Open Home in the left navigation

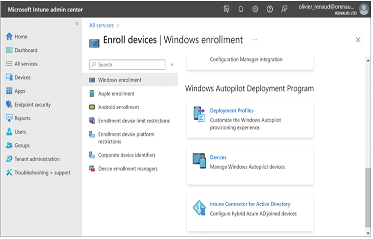click(21, 36)
